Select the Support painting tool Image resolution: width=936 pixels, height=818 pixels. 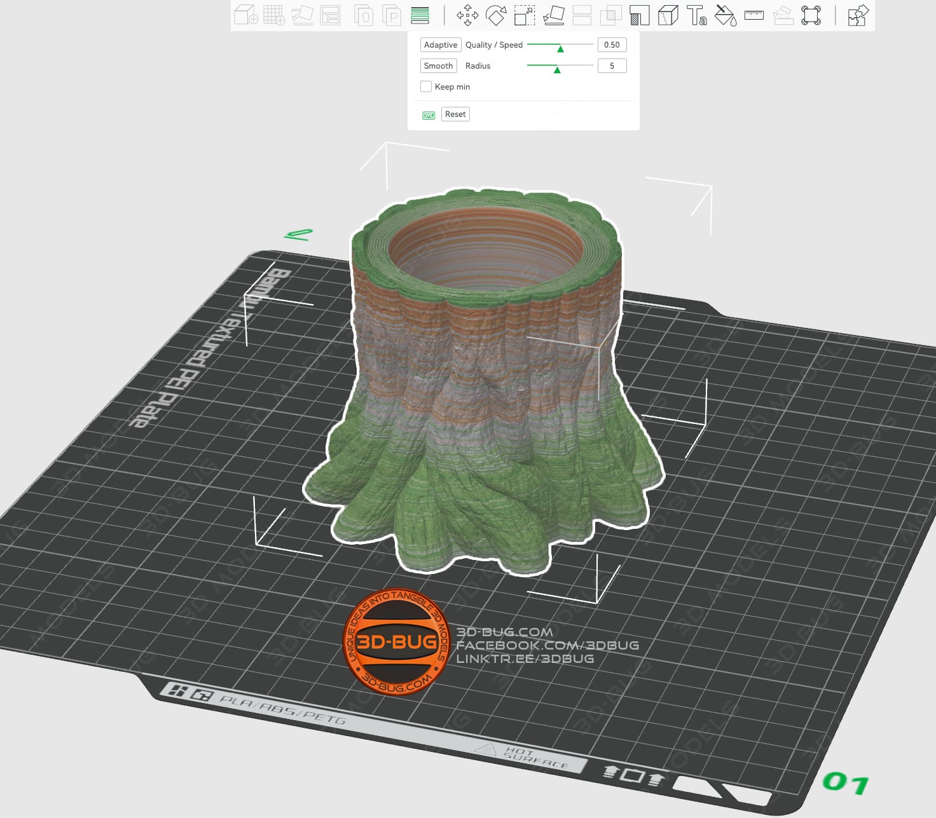tap(639, 15)
